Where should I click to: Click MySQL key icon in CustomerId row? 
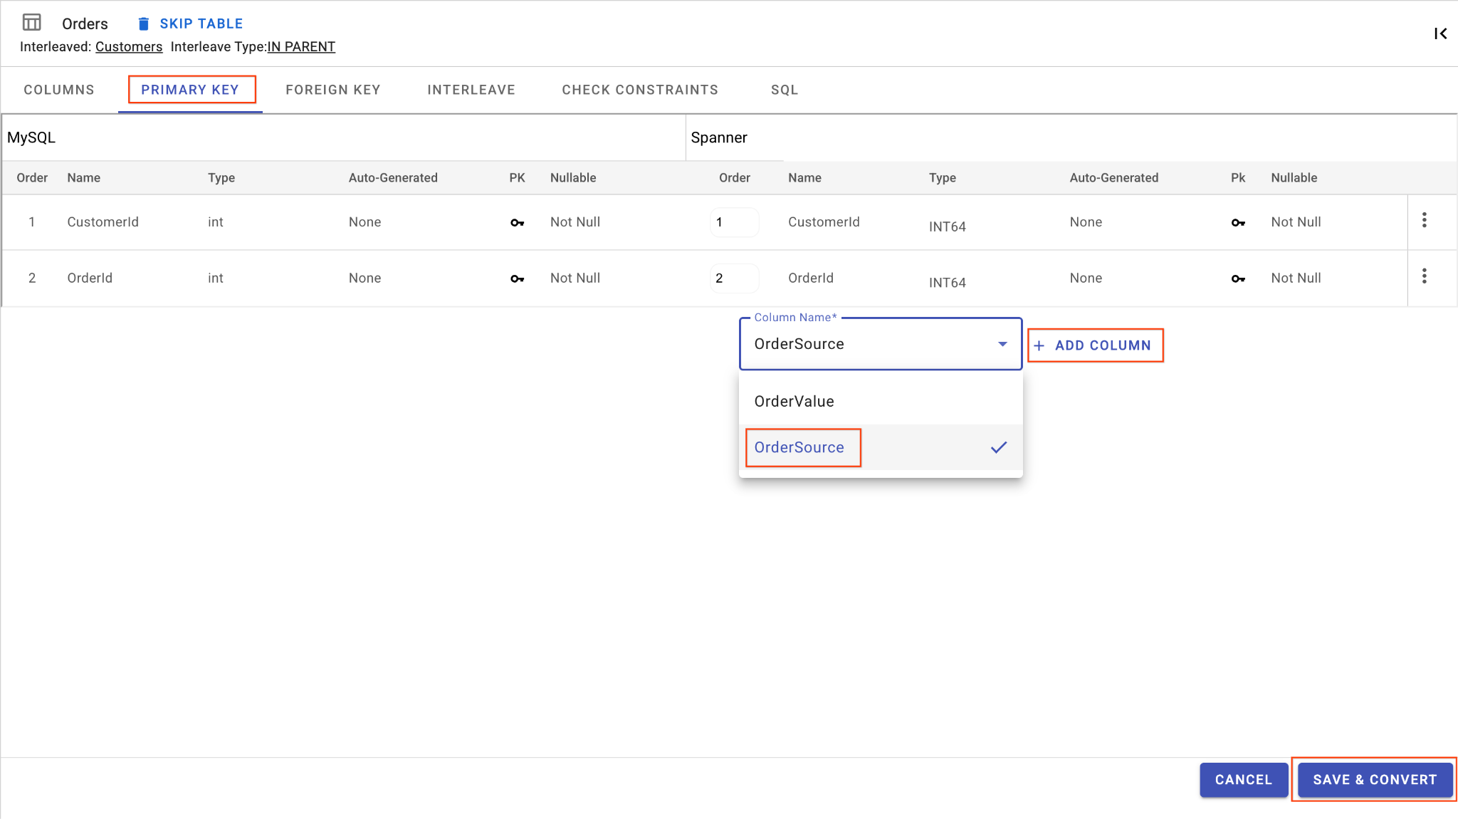[x=517, y=222]
